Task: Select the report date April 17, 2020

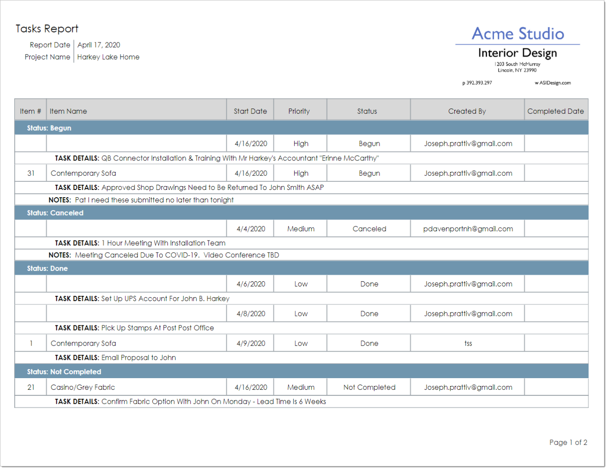Action: [x=99, y=45]
